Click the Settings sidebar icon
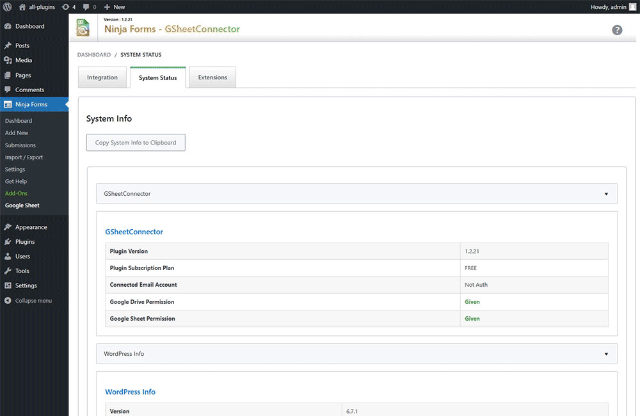This screenshot has height=416, width=640. point(8,285)
